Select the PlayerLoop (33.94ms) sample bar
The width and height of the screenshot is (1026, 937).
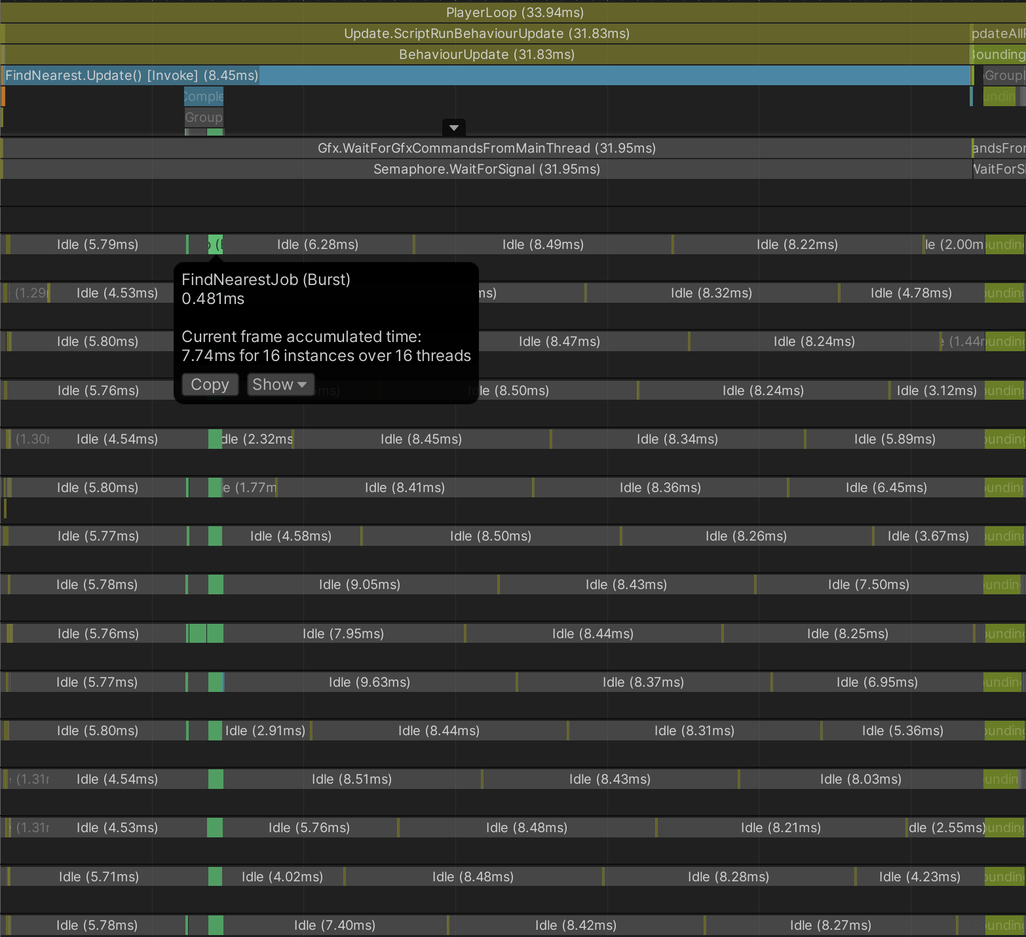514,12
